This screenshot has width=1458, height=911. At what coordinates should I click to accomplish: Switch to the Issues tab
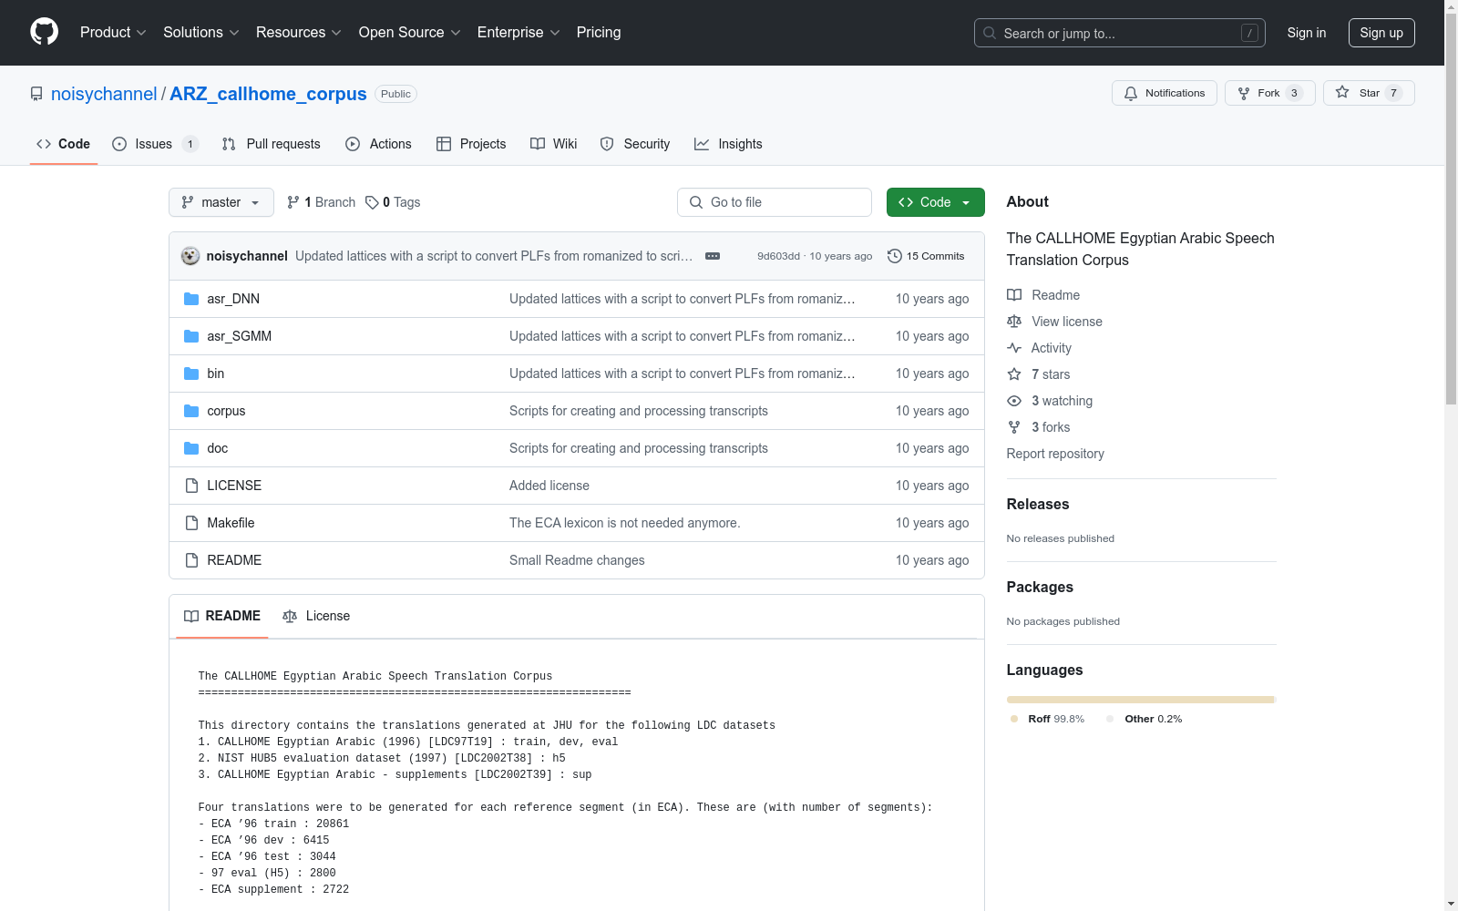pyautogui.click(x=155, y=144)
